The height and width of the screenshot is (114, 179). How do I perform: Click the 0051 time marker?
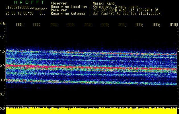(x=20, y=25)
